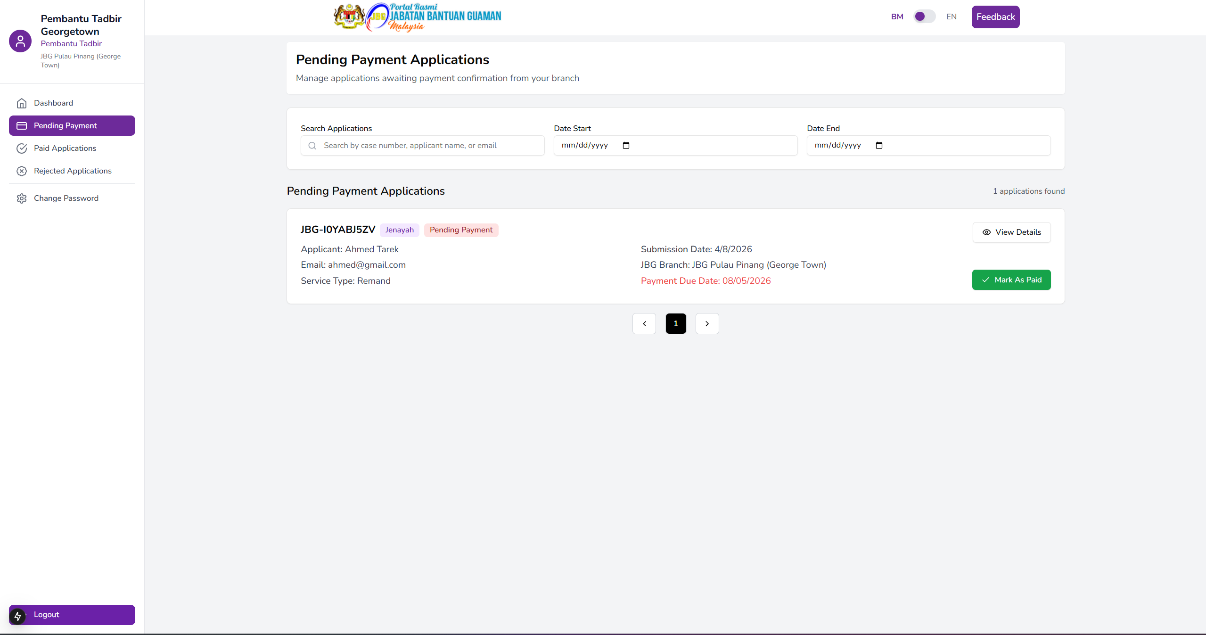
Task: Open the Date End calendar picker
Action: [x=879, y=146]
